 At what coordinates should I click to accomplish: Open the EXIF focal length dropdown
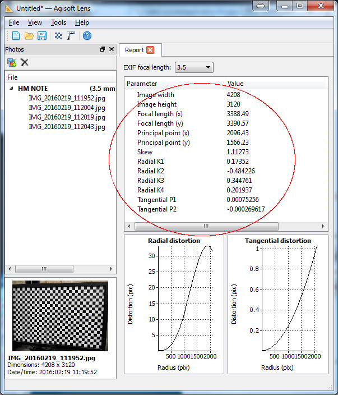[194, 67]
